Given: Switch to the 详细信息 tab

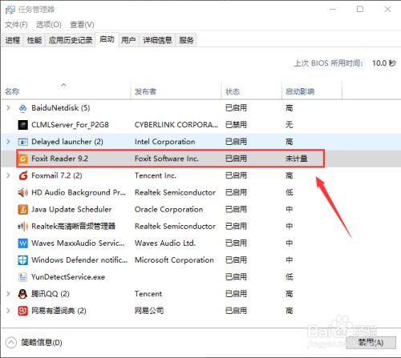Looking at the screenshot, I should (x=157, y=40).
